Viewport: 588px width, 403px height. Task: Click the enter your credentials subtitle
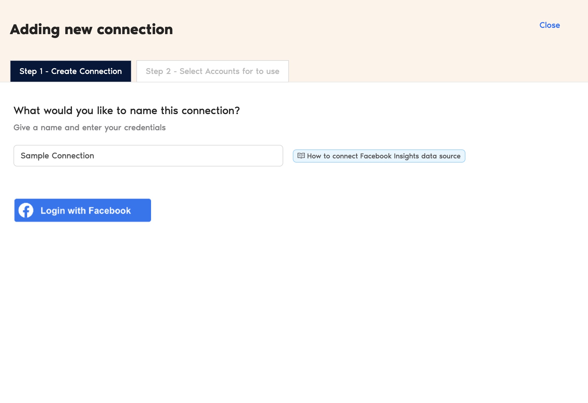point(90,128)
